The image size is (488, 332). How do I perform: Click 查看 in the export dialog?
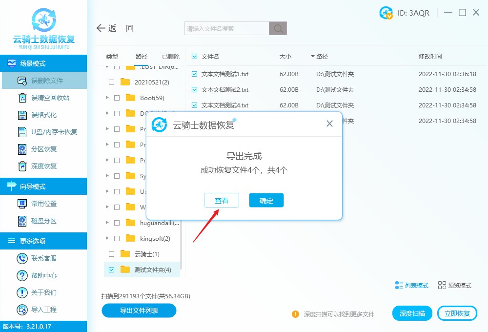point(221,200)
